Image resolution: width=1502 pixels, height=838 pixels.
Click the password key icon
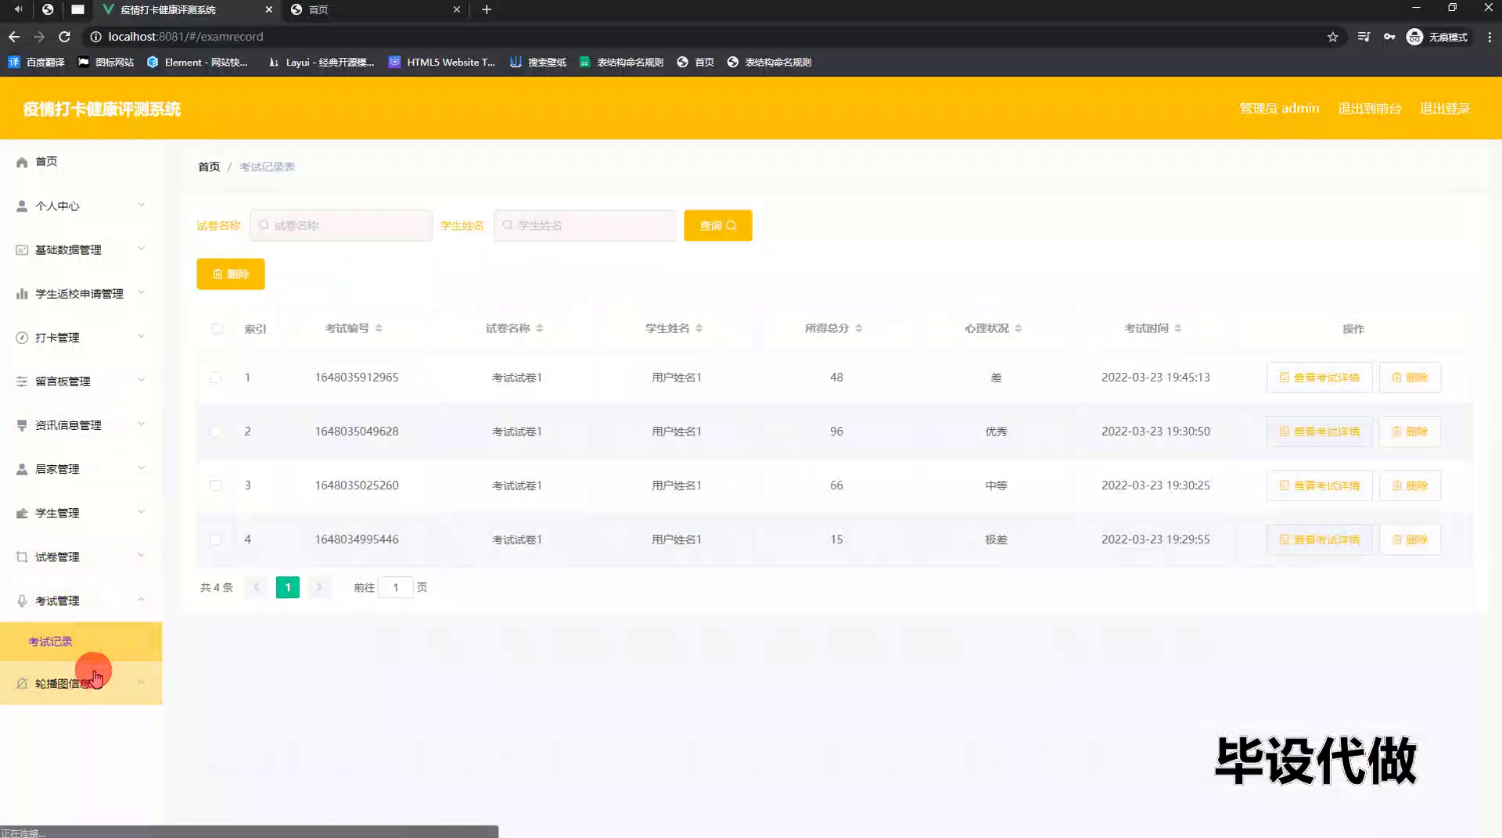(1389, 37)
